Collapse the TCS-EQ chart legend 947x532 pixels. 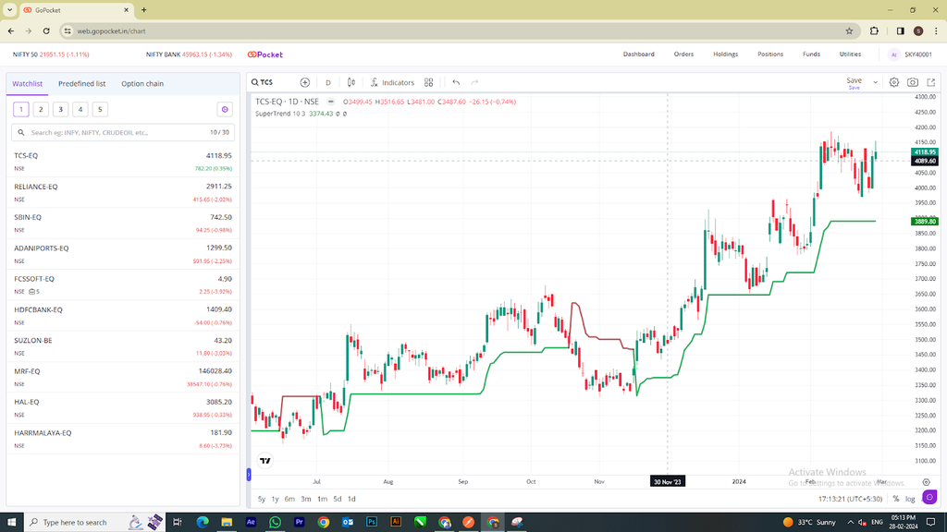(x=330, y=102)
